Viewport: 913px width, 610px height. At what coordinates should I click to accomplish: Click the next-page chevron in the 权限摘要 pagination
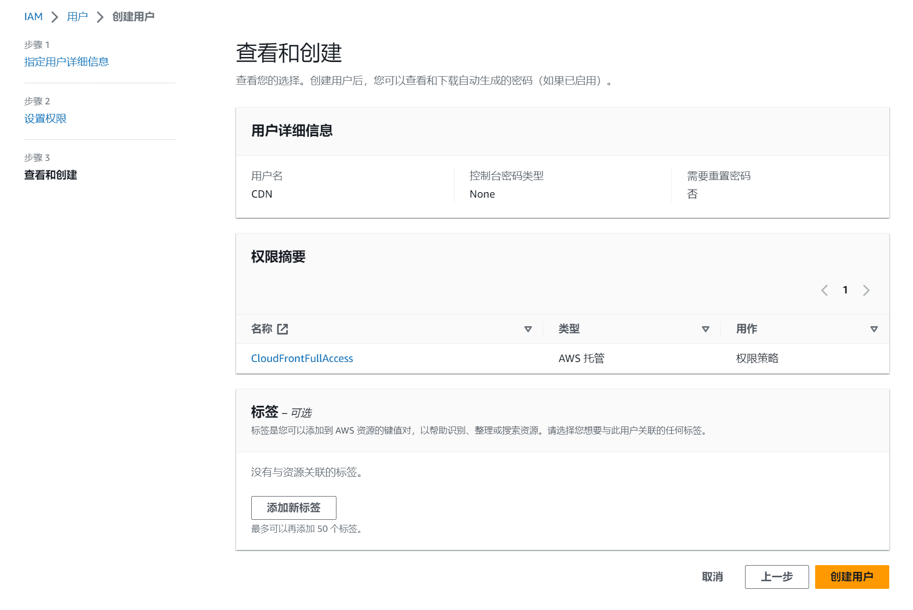(867, 290)
